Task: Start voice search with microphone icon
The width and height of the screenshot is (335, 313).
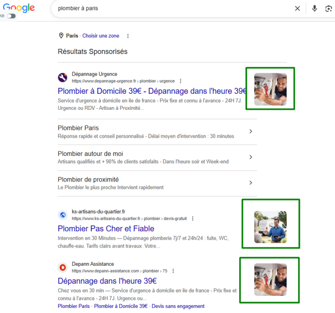Action: 315,8
